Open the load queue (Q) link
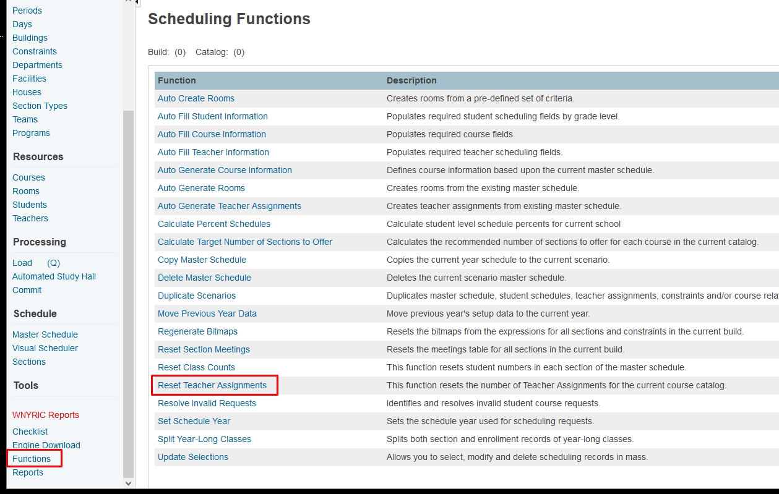 [53, 263]
